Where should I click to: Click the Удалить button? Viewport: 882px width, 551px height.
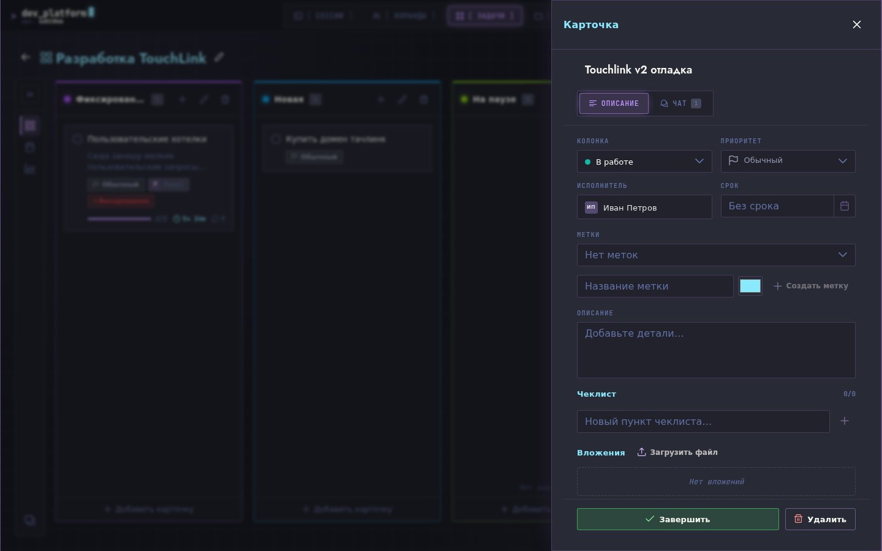[x=820, y=519]
